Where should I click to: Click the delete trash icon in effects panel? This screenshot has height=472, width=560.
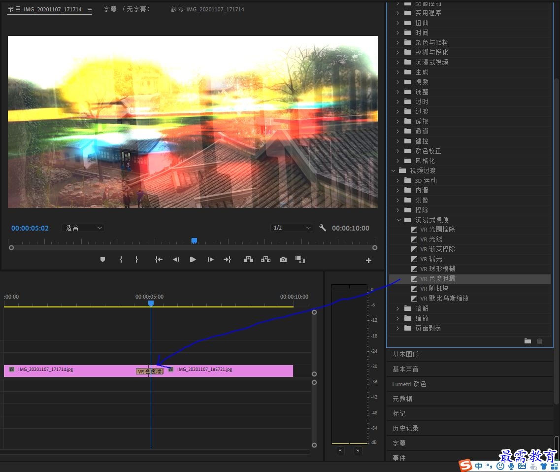point(539,341)
